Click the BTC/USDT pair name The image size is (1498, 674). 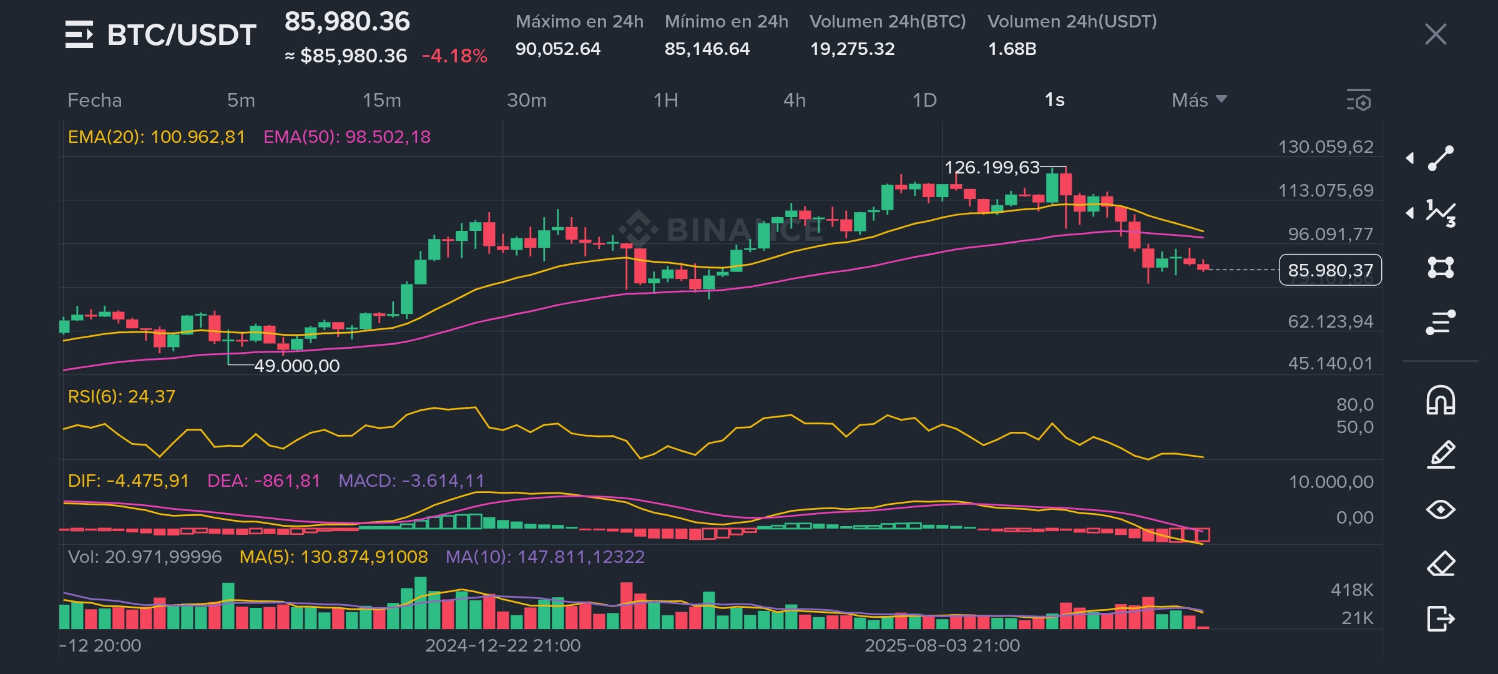click(x=182, y=35)
